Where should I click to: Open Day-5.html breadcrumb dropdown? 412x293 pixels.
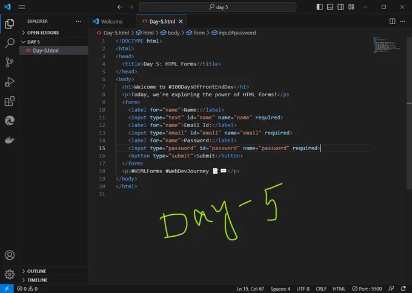(113, 33)
